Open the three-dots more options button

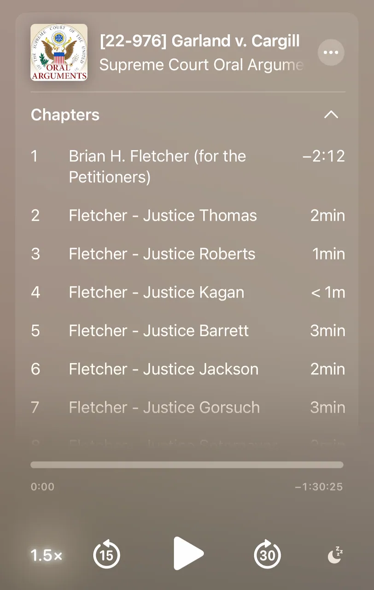click(331, 53)
